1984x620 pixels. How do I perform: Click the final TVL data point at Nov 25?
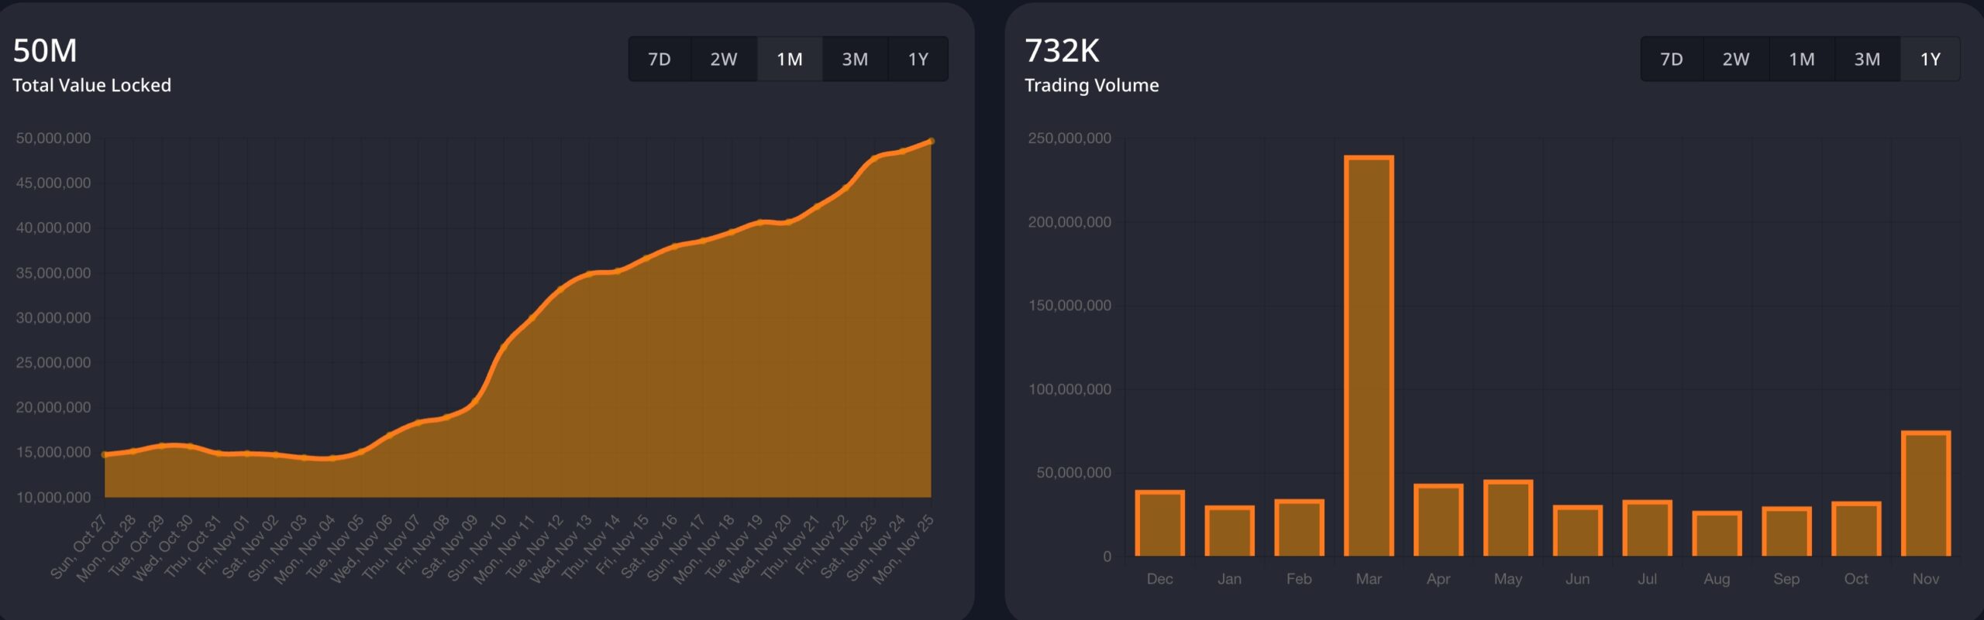tap(931, 141)
